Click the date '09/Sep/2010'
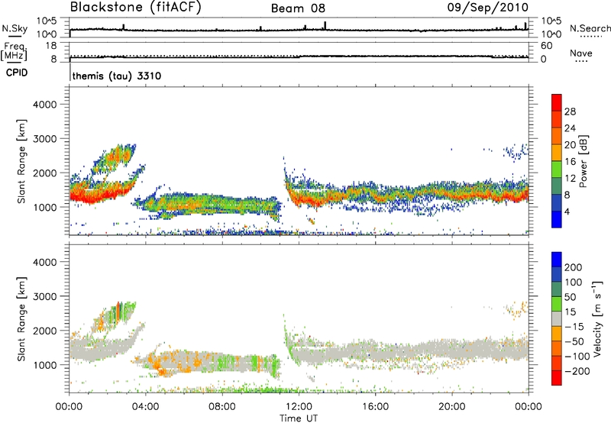This screenshot has width=611, height=423. 488,8
